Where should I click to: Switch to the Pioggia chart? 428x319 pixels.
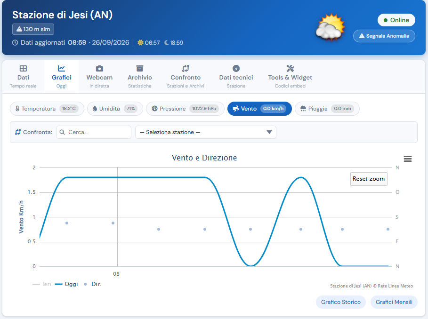tap(327, 109)
